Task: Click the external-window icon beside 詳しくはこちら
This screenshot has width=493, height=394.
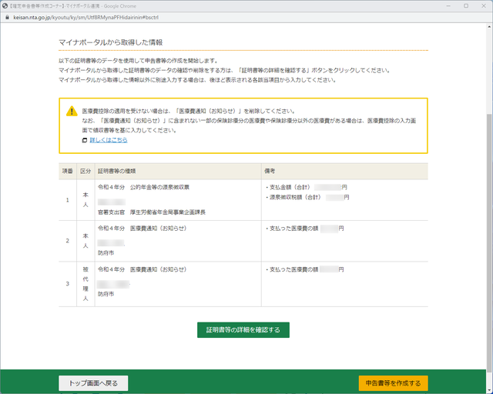Action: point(85,140)
